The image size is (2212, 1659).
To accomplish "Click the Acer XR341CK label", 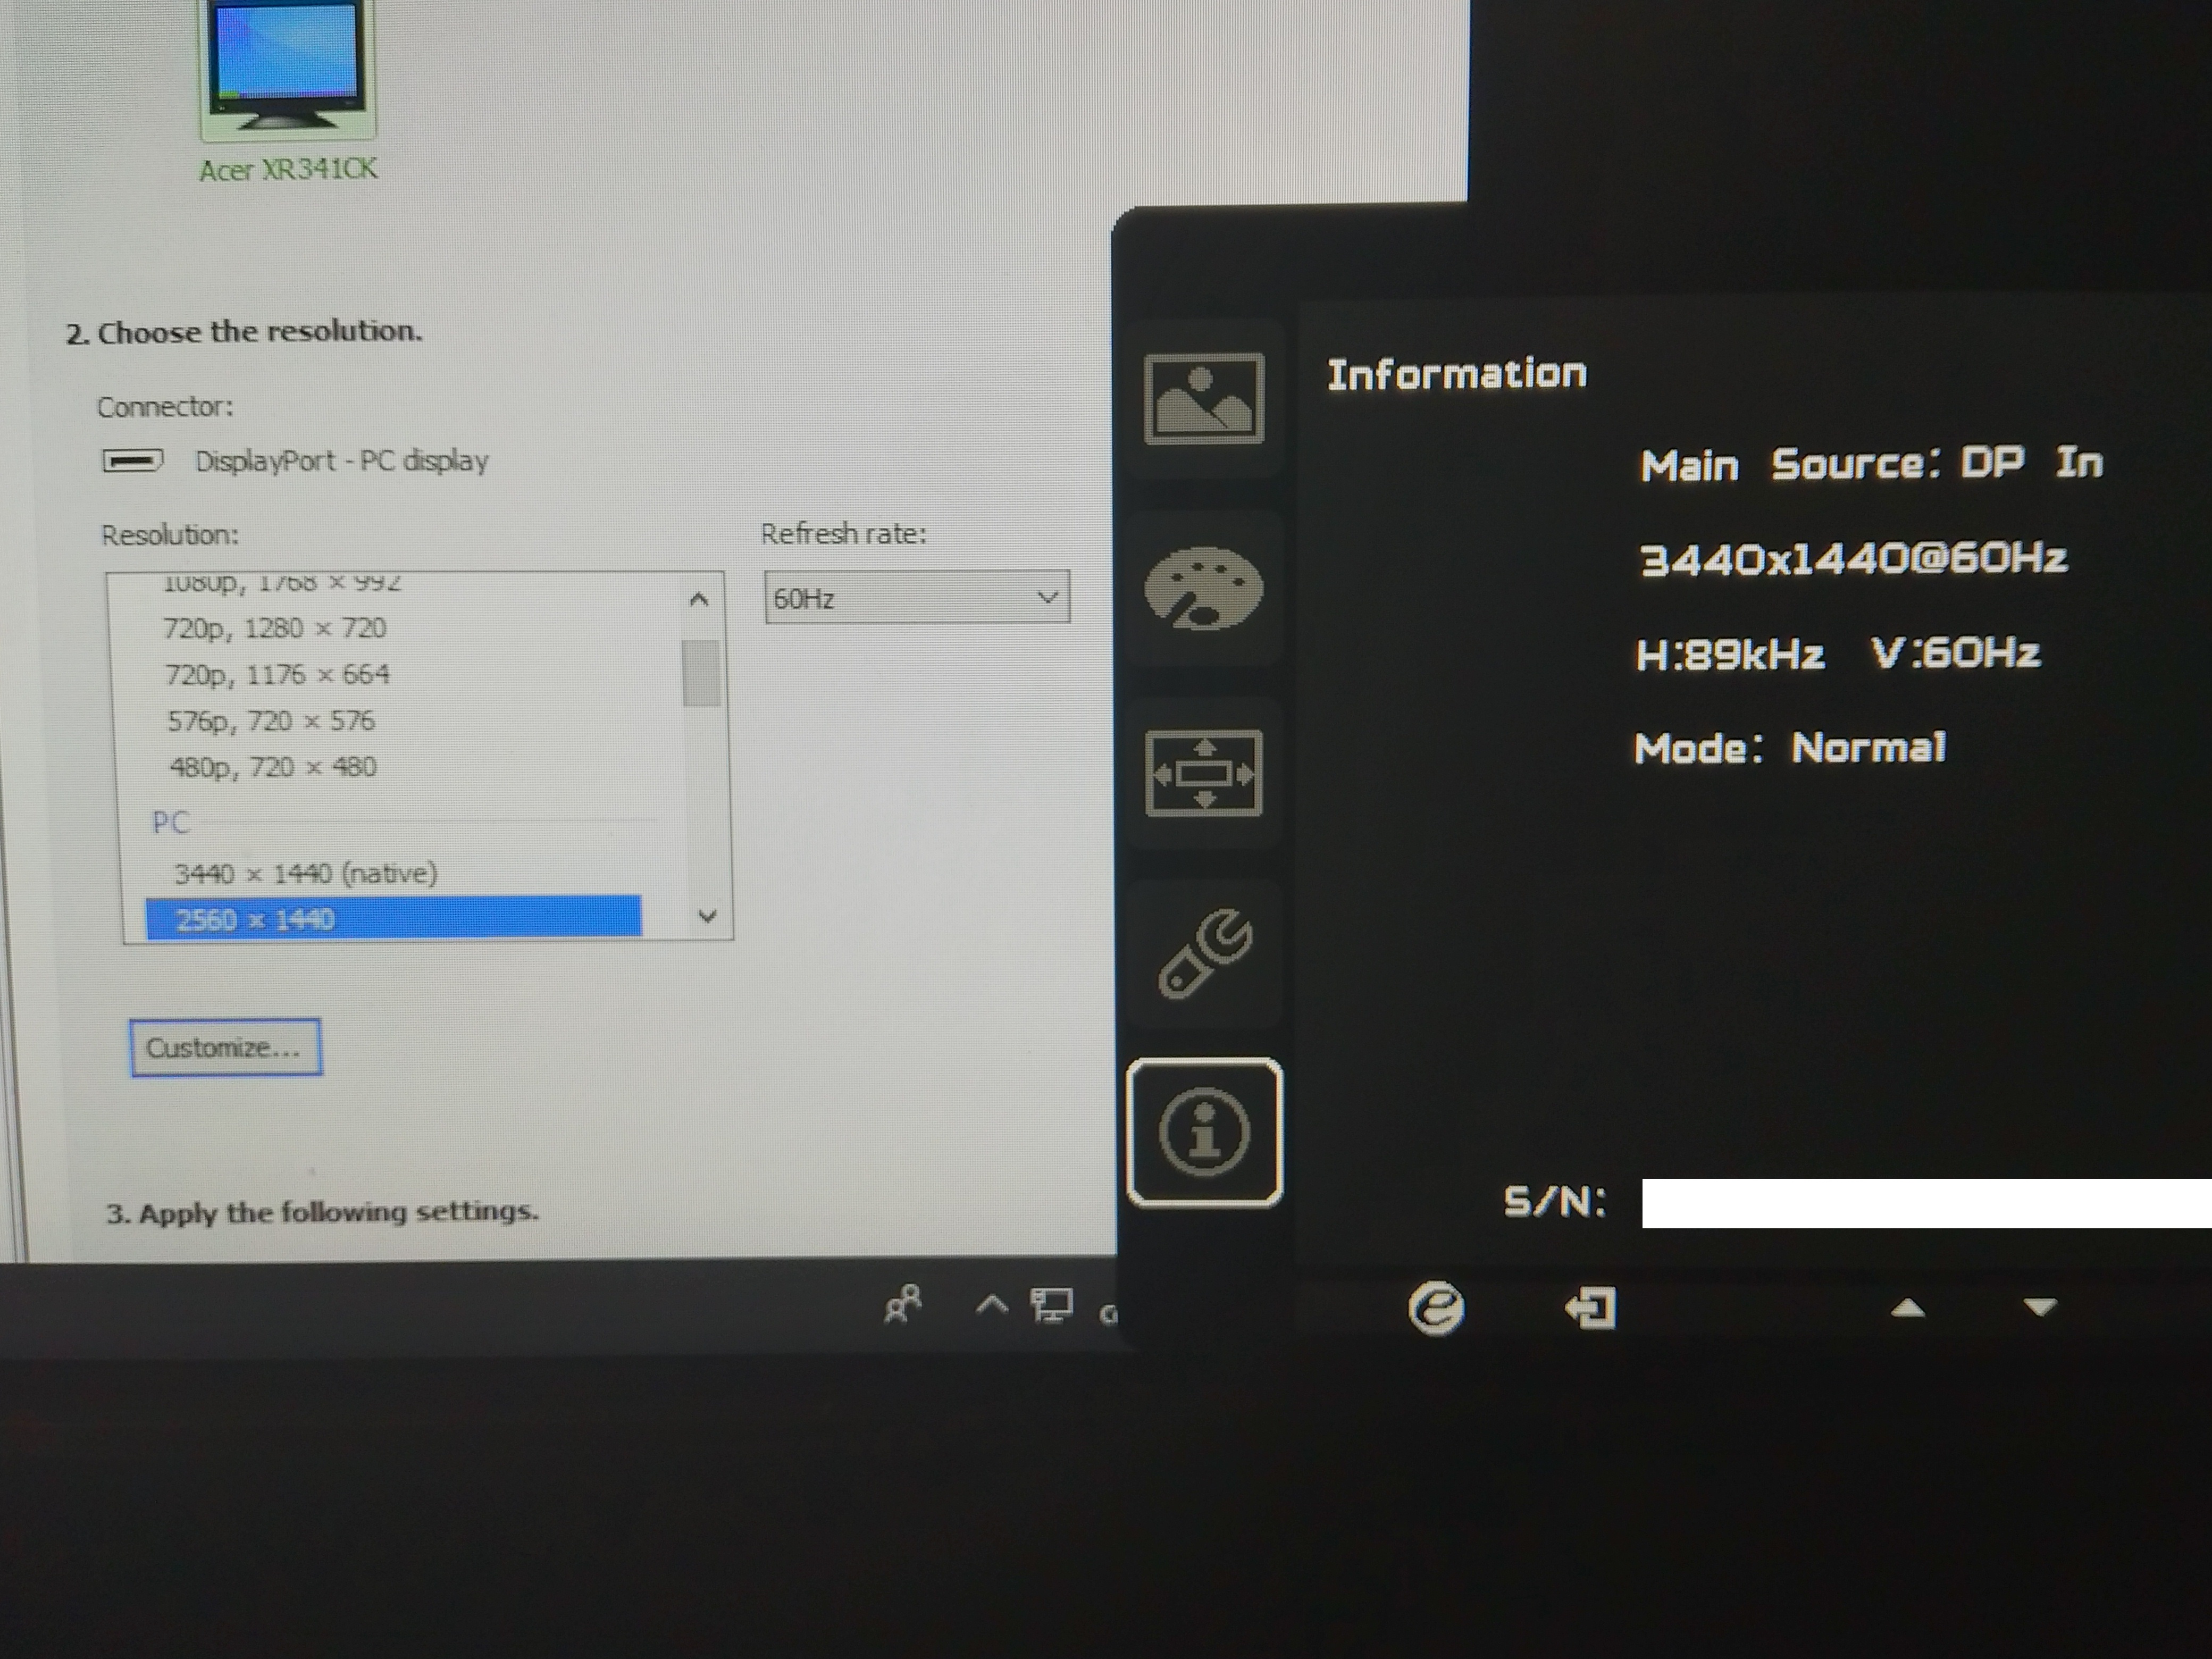I will (288, 169).
